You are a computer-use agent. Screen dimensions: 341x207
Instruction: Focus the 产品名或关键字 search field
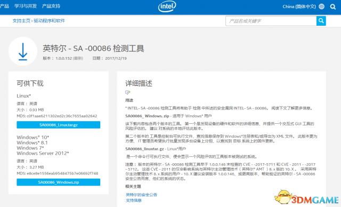271,21
